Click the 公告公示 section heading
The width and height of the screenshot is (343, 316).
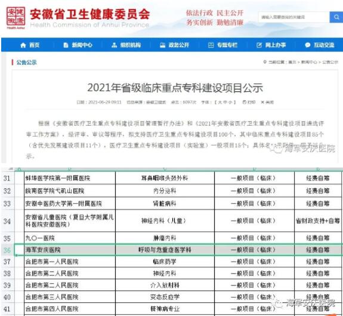[26, 63]
